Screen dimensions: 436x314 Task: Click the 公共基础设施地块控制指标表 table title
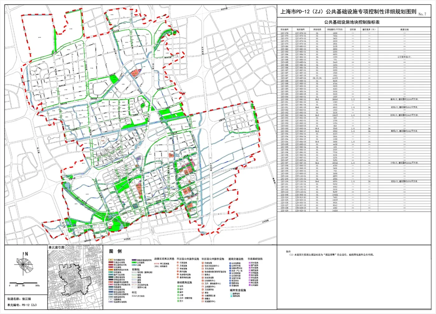click(352, 22)
